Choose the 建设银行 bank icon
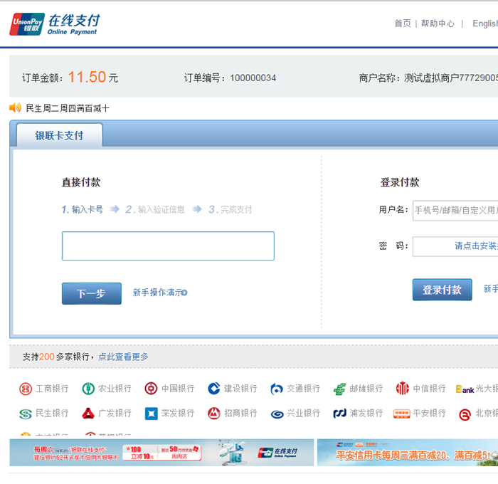 coord(213,389)
